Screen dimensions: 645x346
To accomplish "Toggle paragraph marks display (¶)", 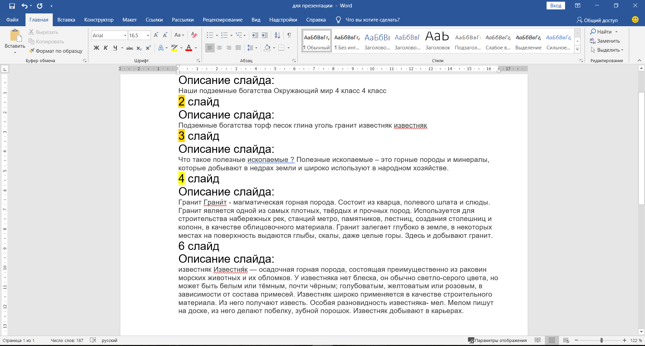I will pyautogui.click(x=289, y=35).
